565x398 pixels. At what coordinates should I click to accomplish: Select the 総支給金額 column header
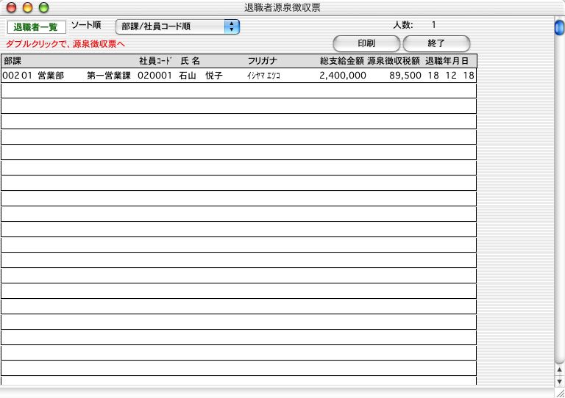342,61
